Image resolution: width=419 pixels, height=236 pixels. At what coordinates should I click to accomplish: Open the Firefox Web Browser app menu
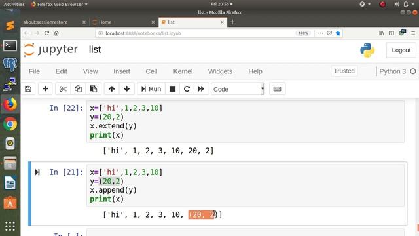click(x=60, y=4)
